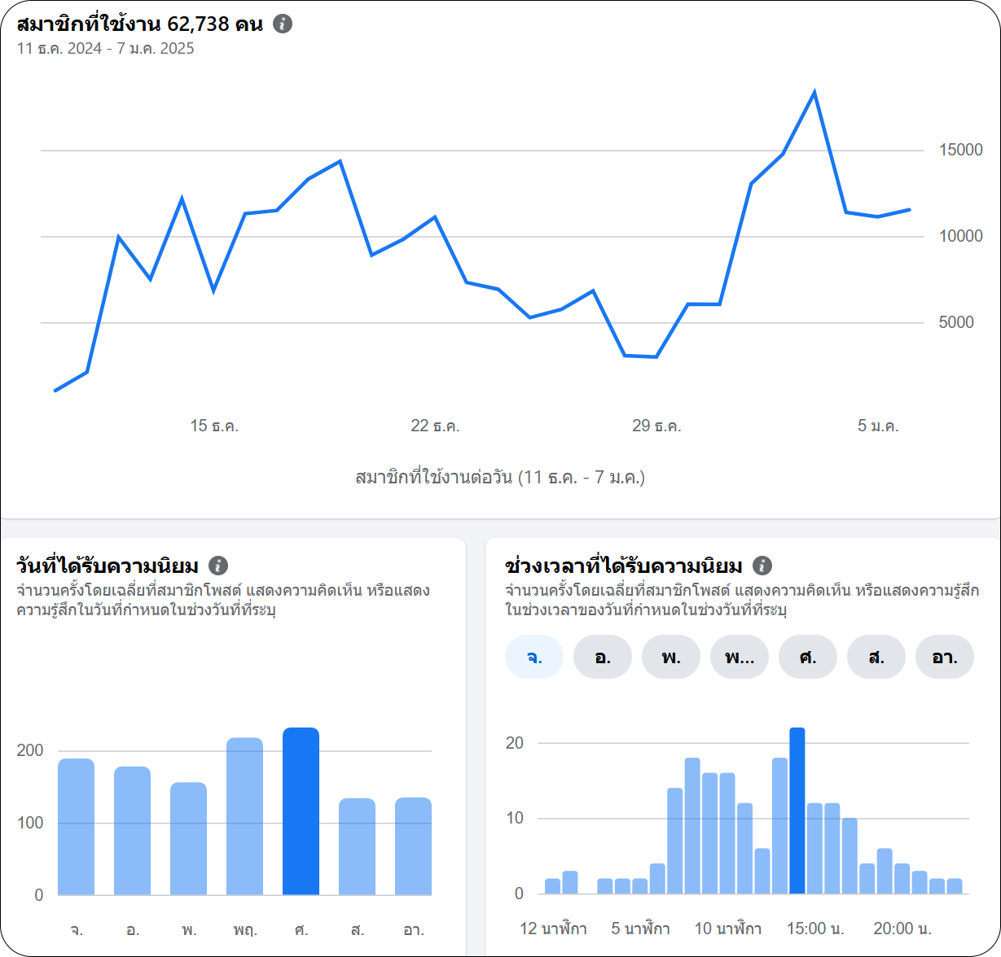Click the highest peak on active members line
1001x957 pixels.
(x=814, y=93)
